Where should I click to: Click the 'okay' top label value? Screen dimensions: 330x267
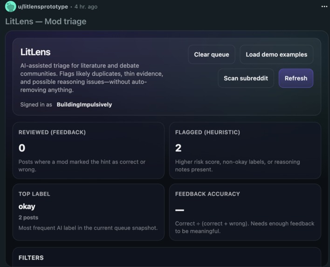click(27, 206)
